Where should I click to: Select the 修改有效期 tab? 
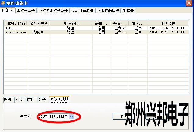click(x=59, y=100)
